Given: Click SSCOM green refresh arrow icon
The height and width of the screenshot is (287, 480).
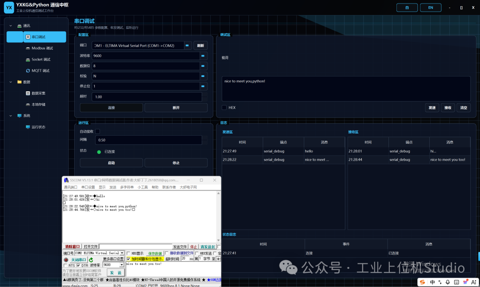Looking at the screenshot, I should coord(91,260).
